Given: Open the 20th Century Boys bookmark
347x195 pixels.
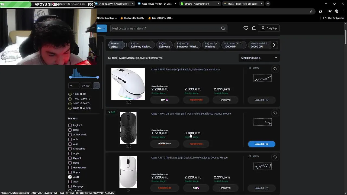Looking at the screenshot, I should (107, 18).
